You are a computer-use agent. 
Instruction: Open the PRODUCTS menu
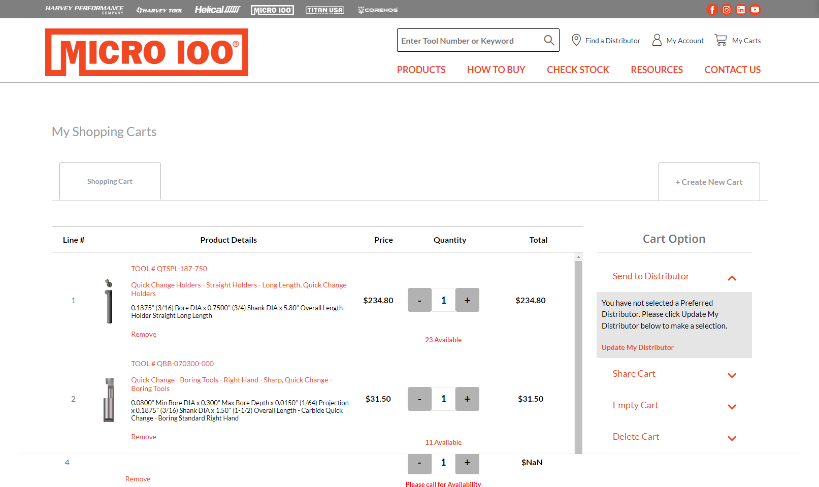(421, 70)
